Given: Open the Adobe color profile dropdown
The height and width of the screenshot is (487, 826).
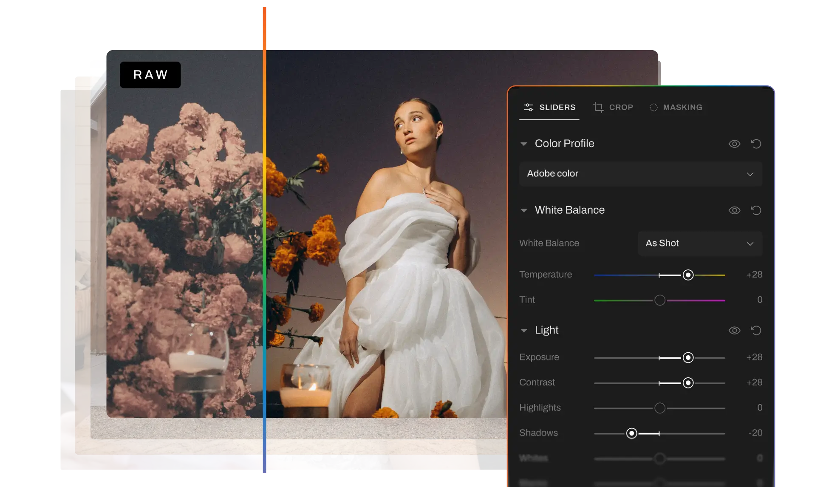Looking at the screenshot, I should click(x=641, y=174).
